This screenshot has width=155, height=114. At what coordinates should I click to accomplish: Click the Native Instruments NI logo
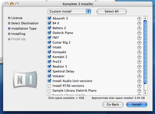click(25, 79)
